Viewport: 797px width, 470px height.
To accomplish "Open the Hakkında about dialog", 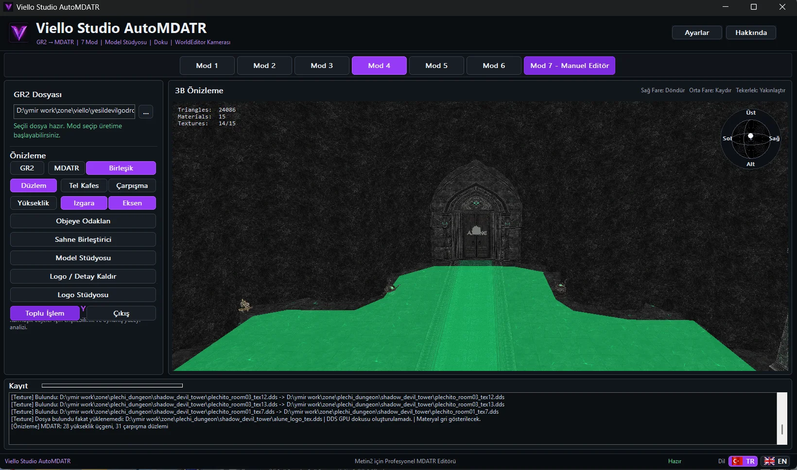I will point(751,33).
